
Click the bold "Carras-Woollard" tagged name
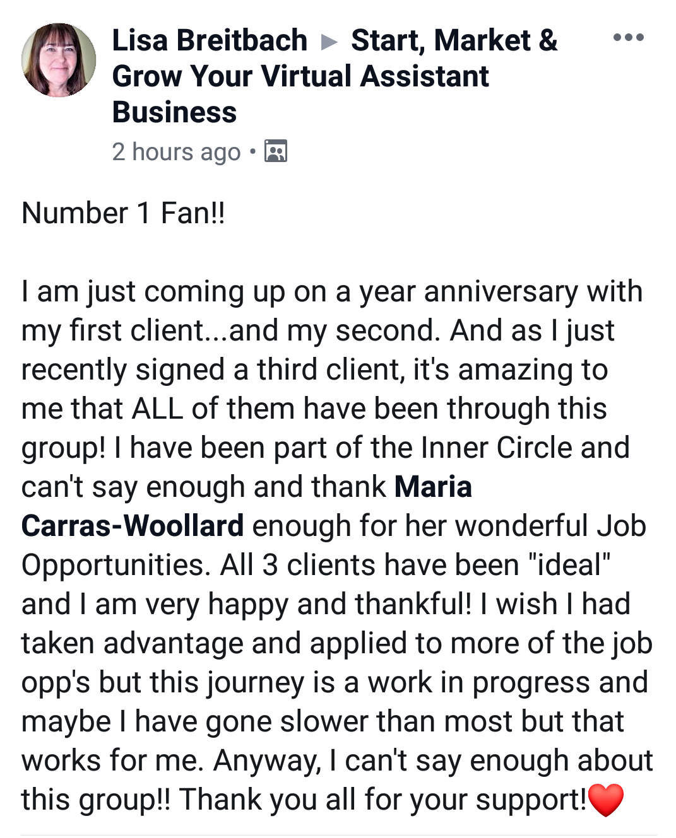coord(133,527)
